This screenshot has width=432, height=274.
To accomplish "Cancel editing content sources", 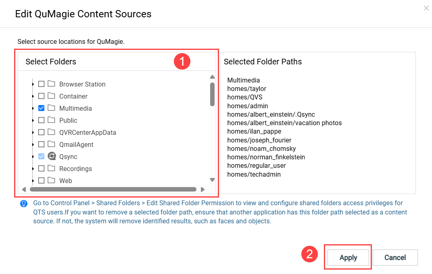I will coord(395,258).
